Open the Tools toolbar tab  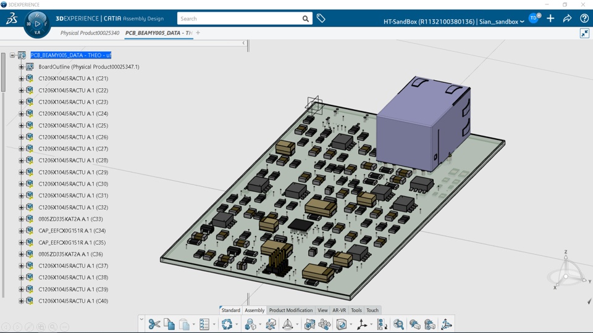[x=356, y=310]
